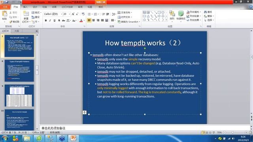Click the Shape Effects button

(x=194, y=20)
